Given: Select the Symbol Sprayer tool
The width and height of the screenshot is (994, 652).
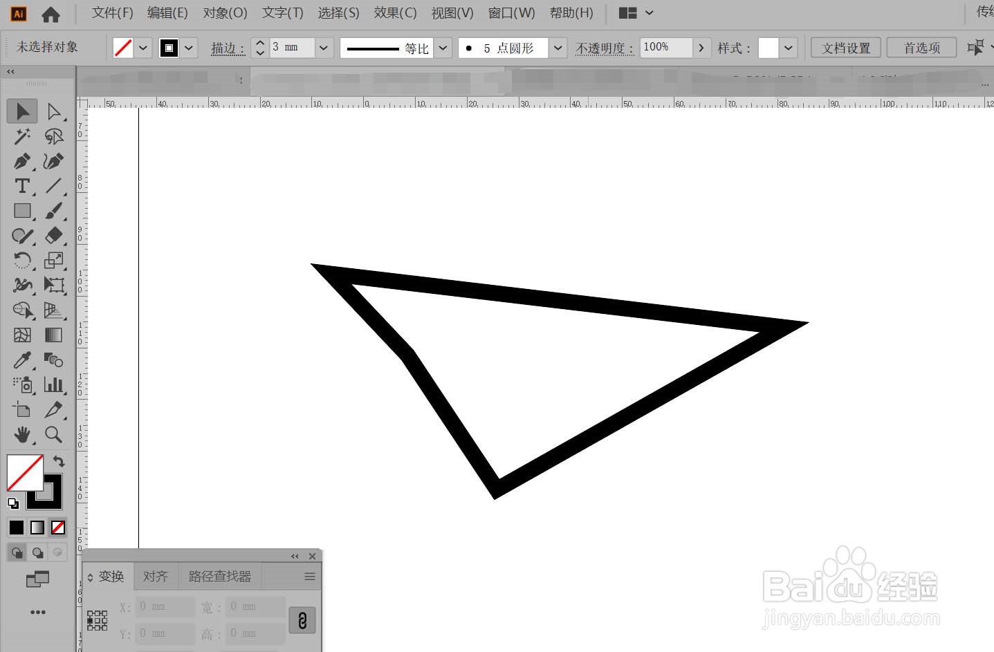Looking at the screenshot, I should (x=22, y=384).
